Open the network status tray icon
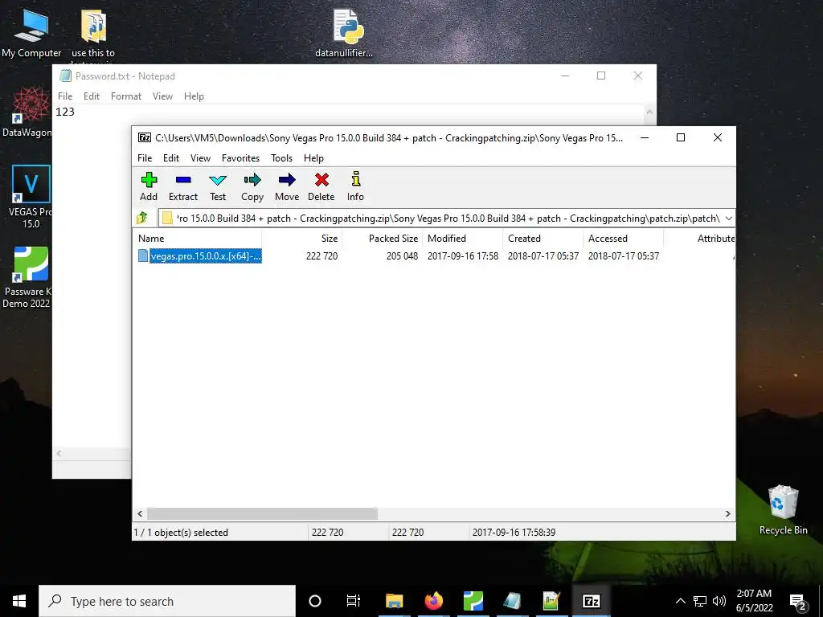Image resolution: width=823 pixels, height=617 pixels. point(700,601)
